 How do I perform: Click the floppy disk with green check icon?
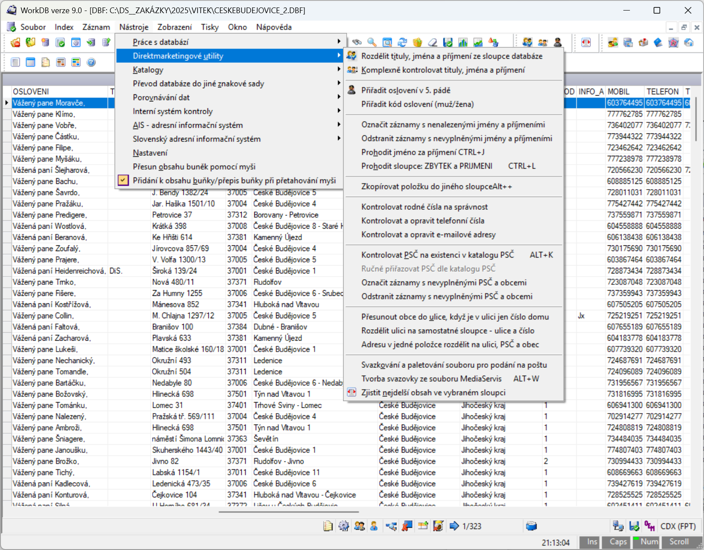448,42
